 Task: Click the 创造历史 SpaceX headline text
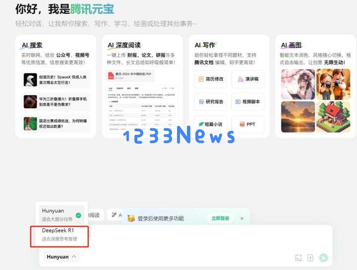click(62, 80)
